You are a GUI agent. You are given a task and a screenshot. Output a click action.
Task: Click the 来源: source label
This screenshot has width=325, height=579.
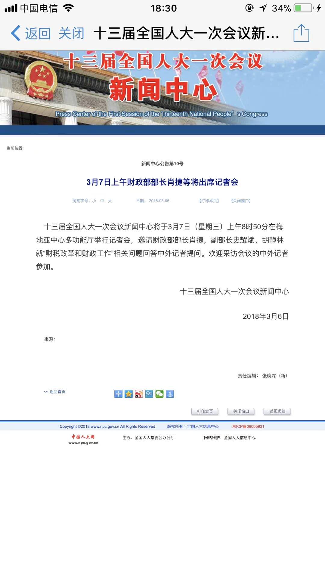[x=50, y=339]
